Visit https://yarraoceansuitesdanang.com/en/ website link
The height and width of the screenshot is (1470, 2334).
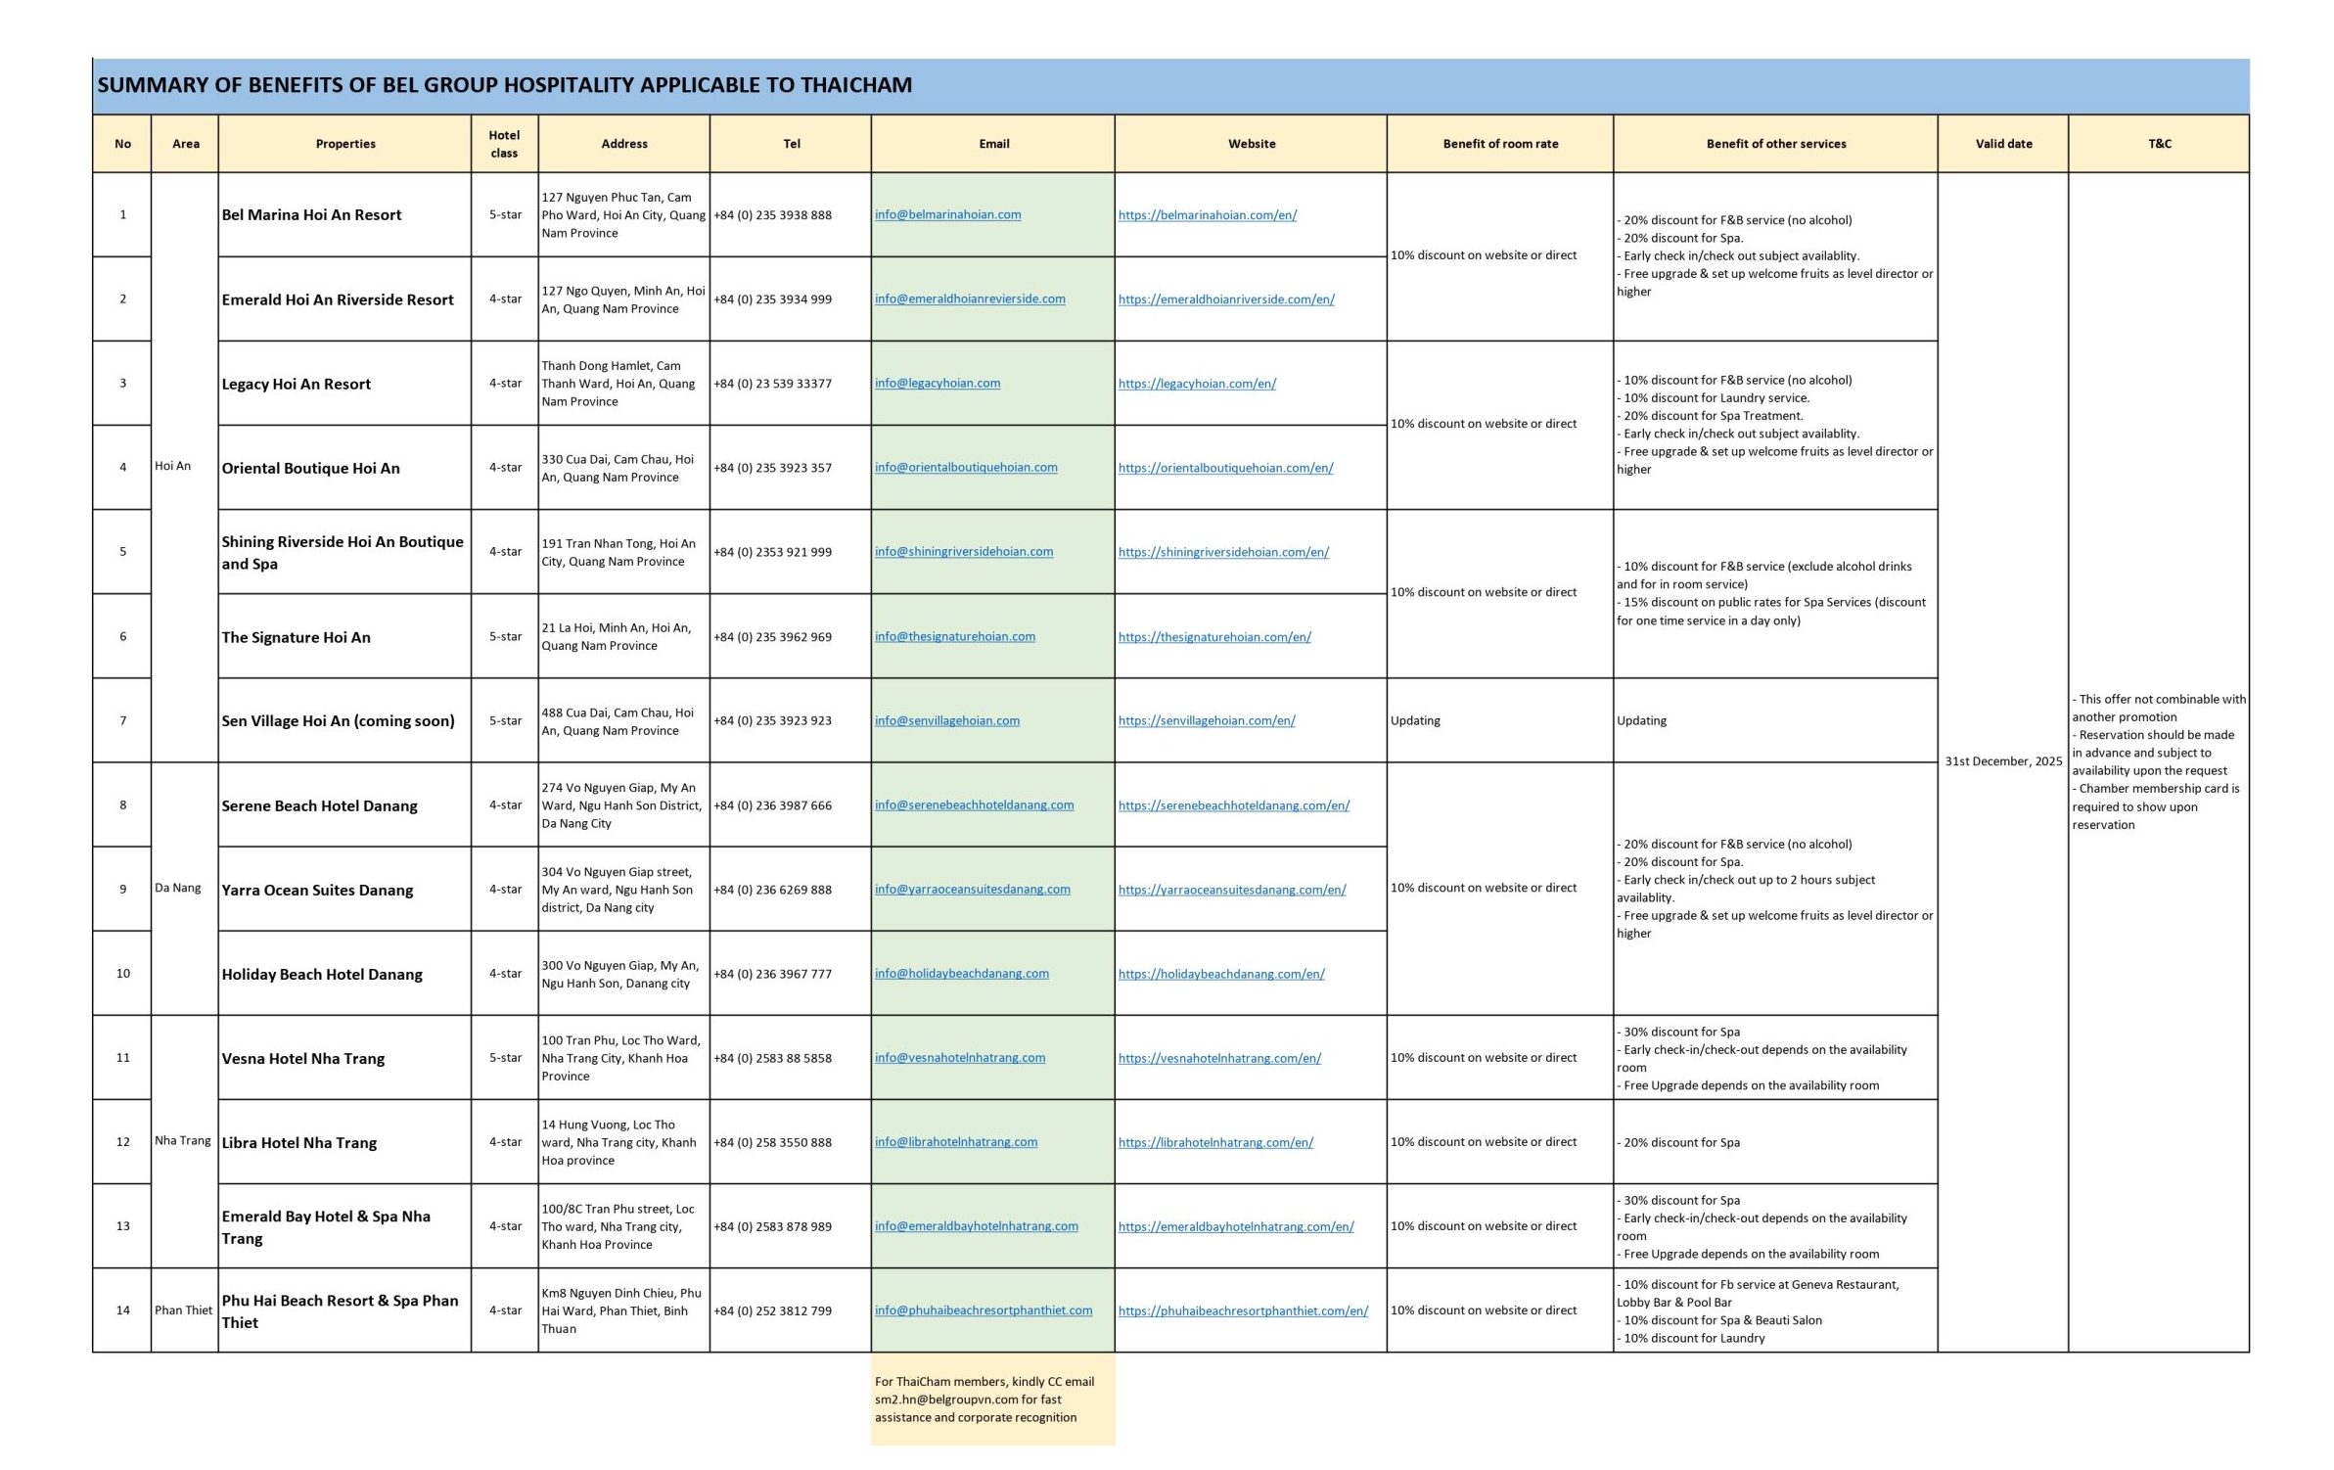(x=1232, y=890)
